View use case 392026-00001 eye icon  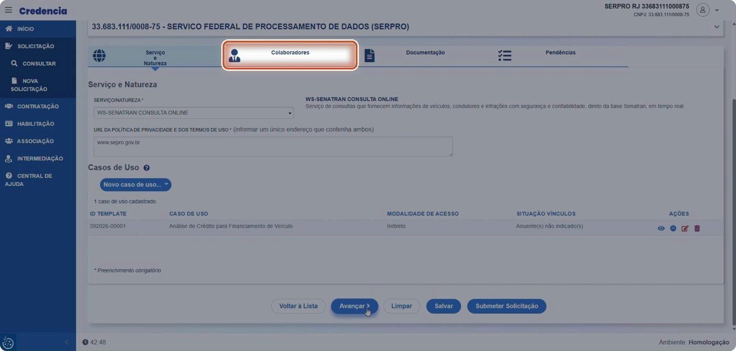point(661,229)
